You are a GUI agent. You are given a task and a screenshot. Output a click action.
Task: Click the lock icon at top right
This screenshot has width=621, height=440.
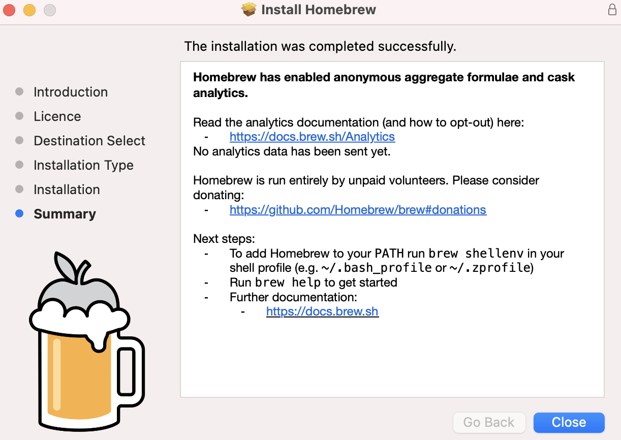tap(611, 9)
